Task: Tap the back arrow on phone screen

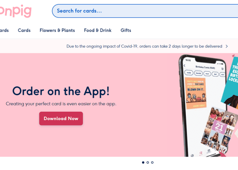Action: 184,66
